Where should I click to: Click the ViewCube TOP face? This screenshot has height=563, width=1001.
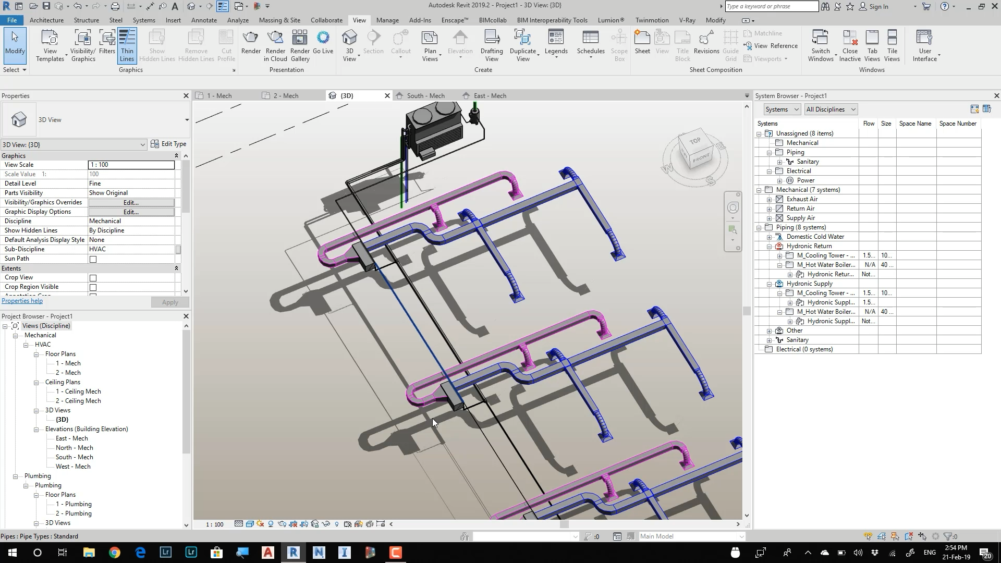coord(694,141)
